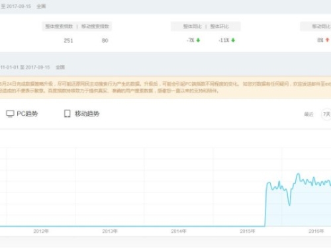Click the 移动趋势 tablet icon

click(68, 114)
